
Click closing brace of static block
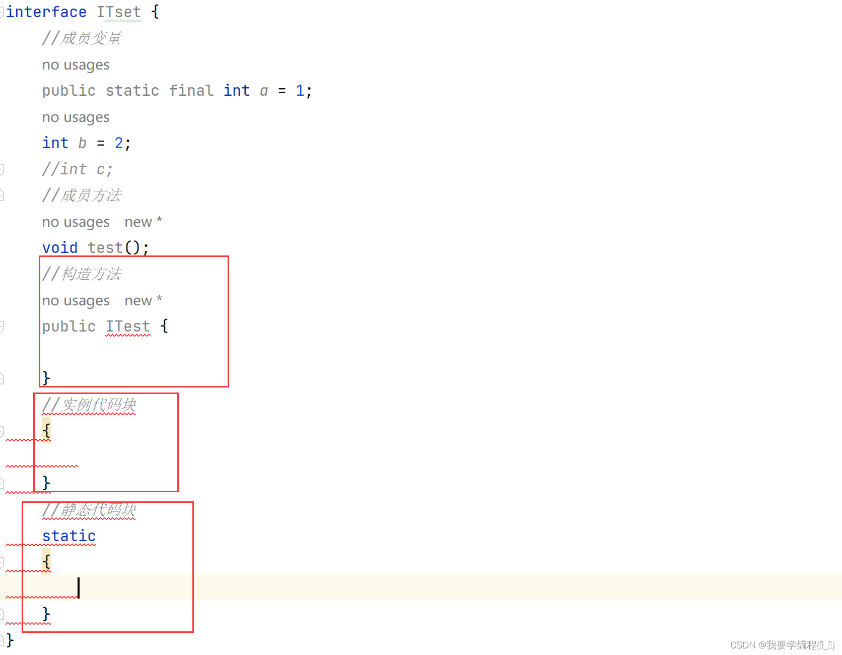[46, 614]
